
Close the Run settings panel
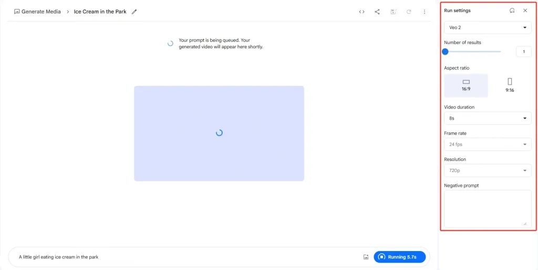pyautogui.click(x=525, y=10)
